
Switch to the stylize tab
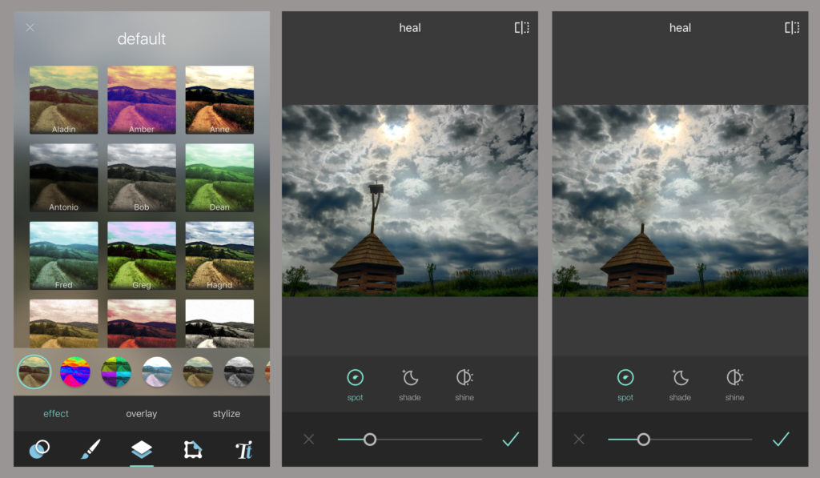227,414
